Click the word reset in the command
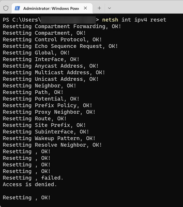The height and width of the screenshot is (207, 183). pos(158,20)
